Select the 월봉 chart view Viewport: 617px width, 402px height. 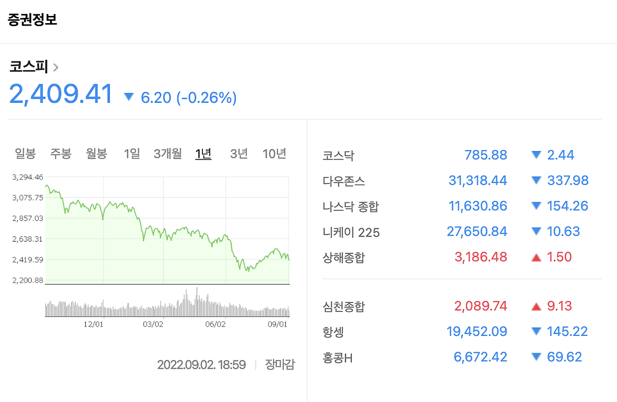pyautogui.click(x=95, y=153)
